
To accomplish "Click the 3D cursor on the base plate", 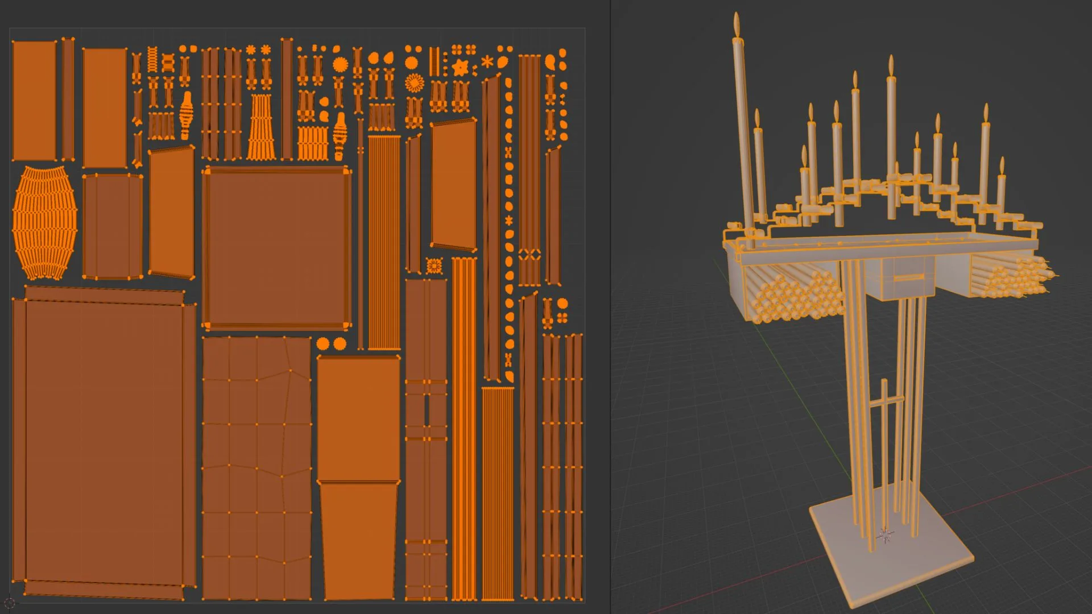I will (885, 534).
